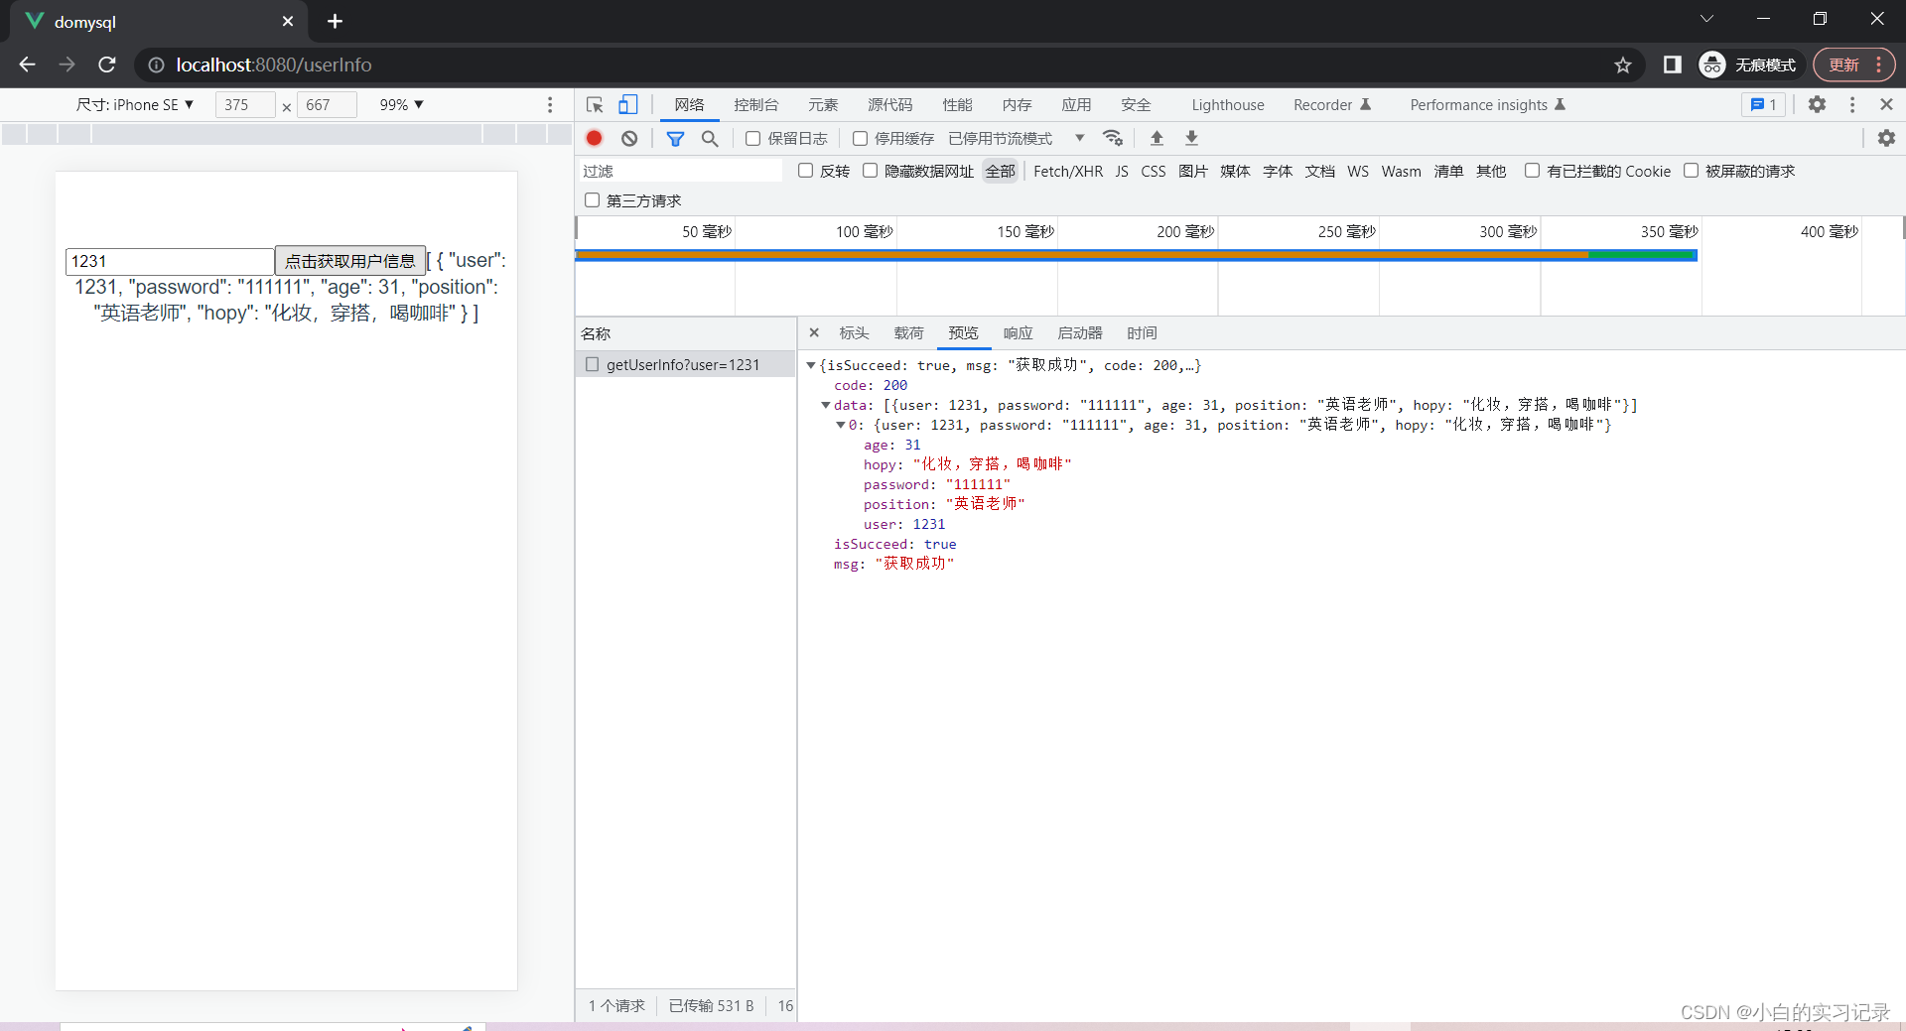Toggle the invert filter checkbox
Image resolution: width=1906 pixels, height=1031 pixels.
(x=806, y=171)
